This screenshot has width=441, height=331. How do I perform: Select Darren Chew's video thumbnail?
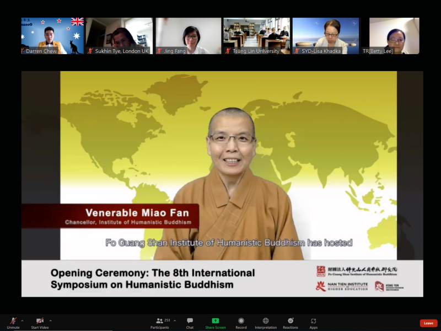pyautogui.click(x=52, y=36)
